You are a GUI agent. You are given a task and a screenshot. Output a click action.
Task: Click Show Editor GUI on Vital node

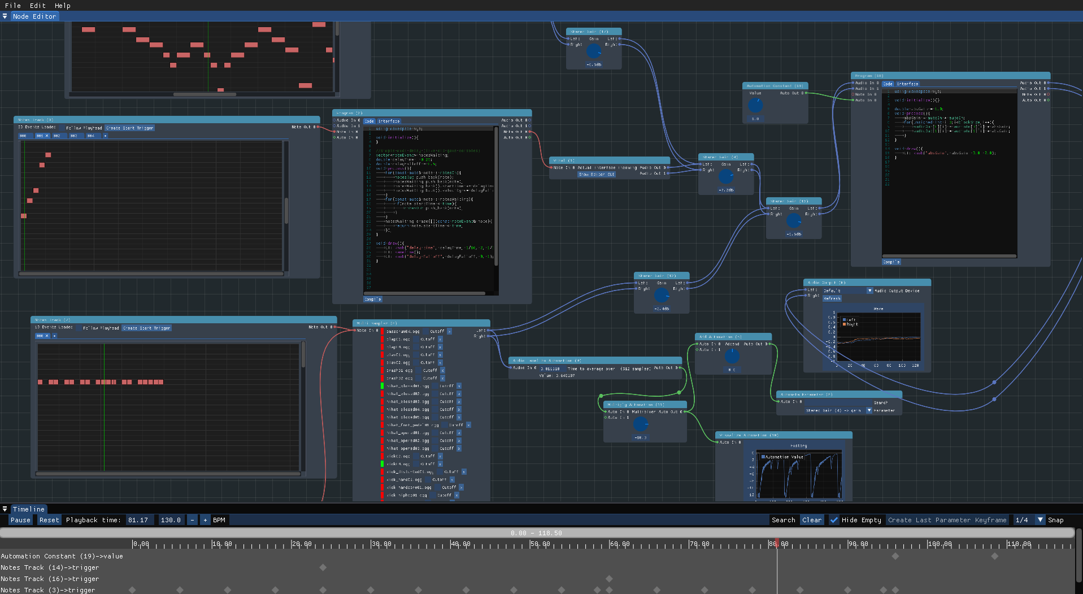coord(596,175)
